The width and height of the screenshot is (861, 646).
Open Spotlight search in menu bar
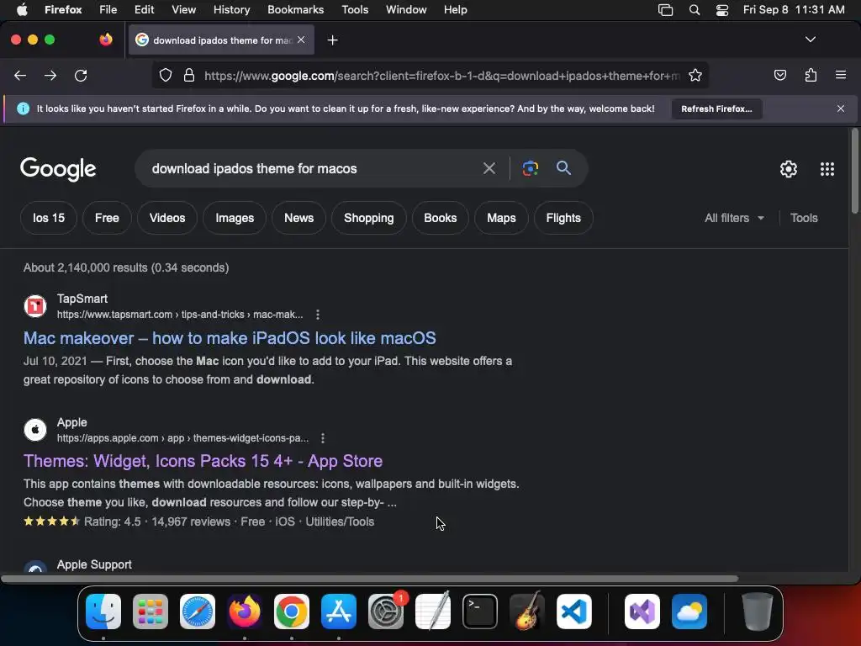tap(694, 9)
